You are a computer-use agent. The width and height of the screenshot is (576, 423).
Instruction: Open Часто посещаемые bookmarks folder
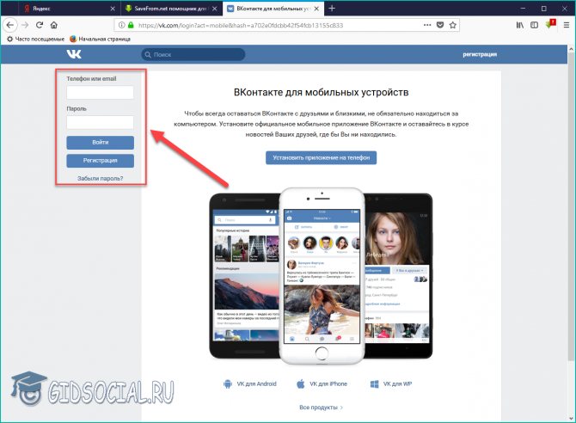(x=35, y=39)
